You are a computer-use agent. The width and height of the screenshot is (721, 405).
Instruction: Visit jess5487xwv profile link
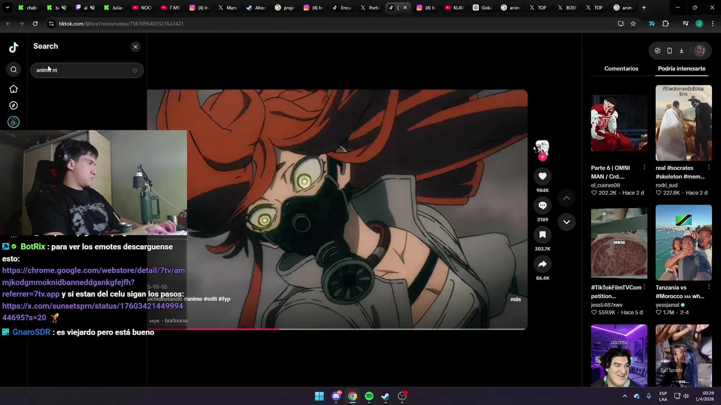[607, 305]
